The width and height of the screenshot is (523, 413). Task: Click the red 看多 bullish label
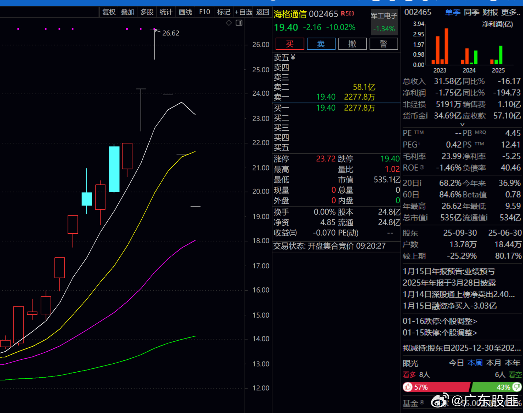pos(410,375)
